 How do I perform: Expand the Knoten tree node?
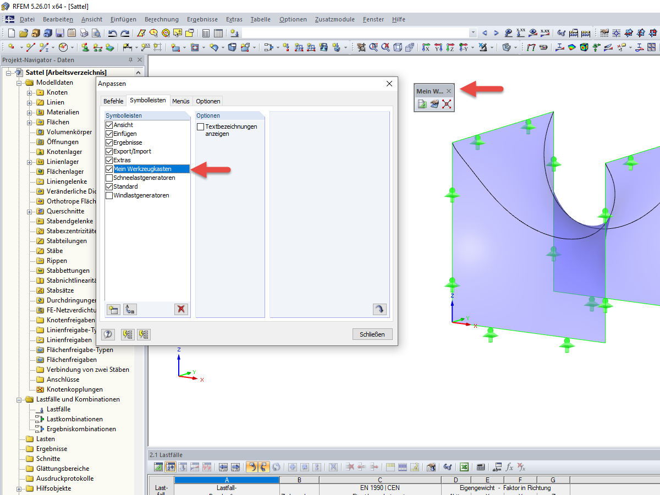[x=29, y=92]
